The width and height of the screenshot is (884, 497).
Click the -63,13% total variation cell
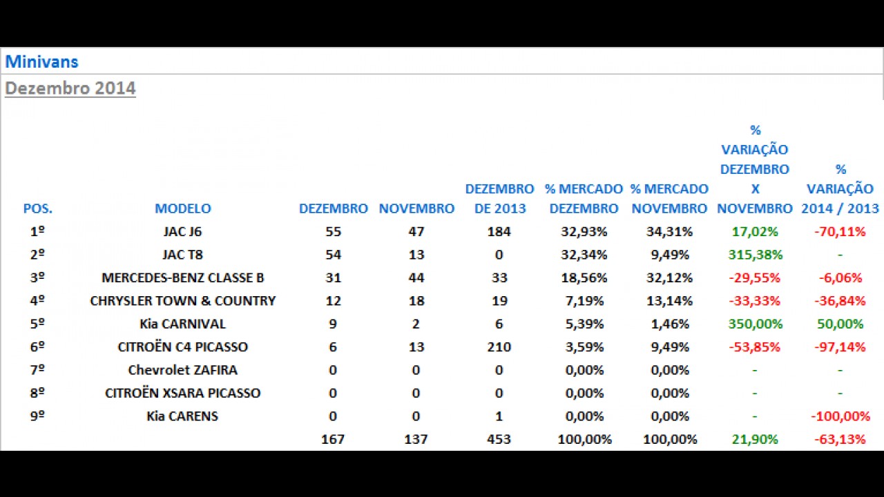(840, 439)
